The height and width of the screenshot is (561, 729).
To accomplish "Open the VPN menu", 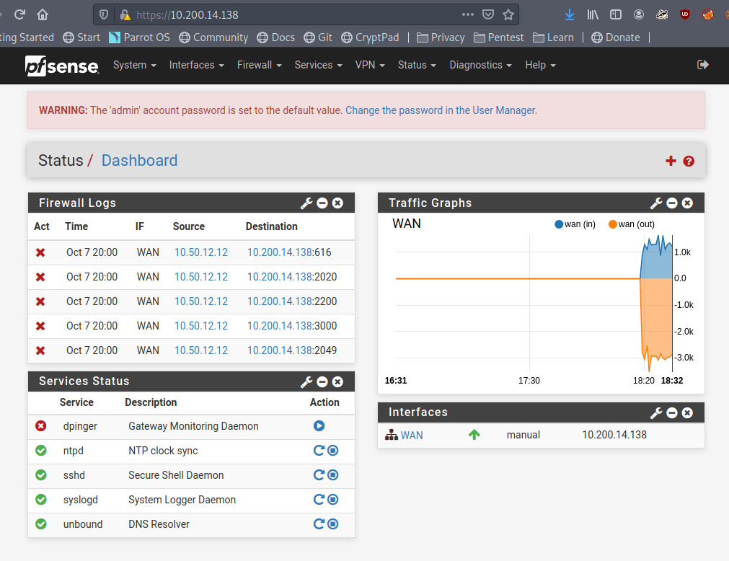I will pos(370,65).
